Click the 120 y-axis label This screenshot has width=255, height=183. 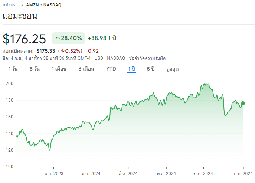[x=9, y=150]
